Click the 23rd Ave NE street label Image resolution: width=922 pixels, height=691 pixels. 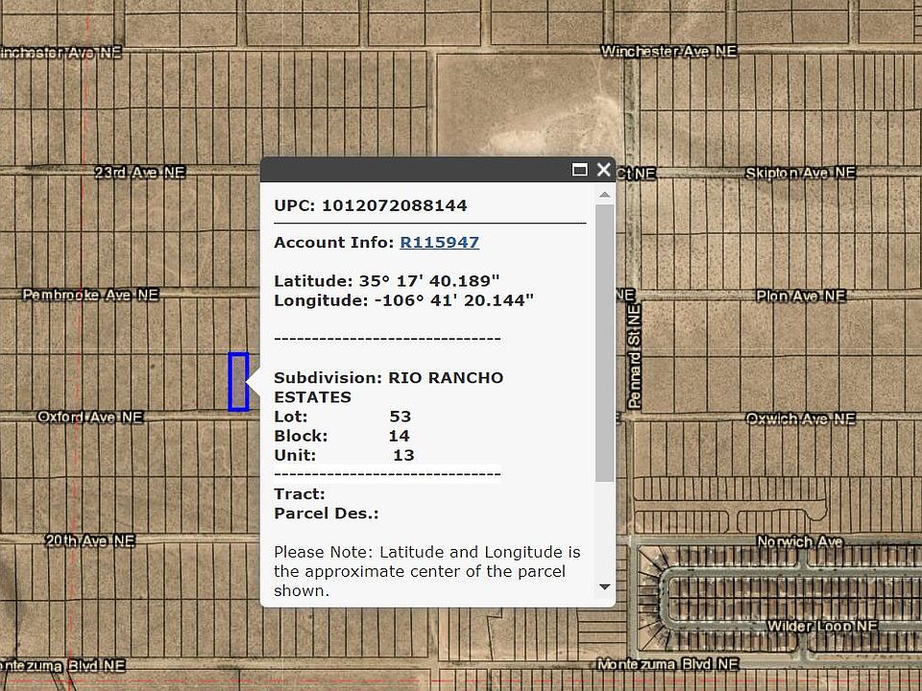pos(139,173)
